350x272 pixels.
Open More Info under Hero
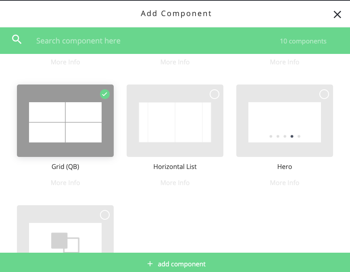pos(285,183)
